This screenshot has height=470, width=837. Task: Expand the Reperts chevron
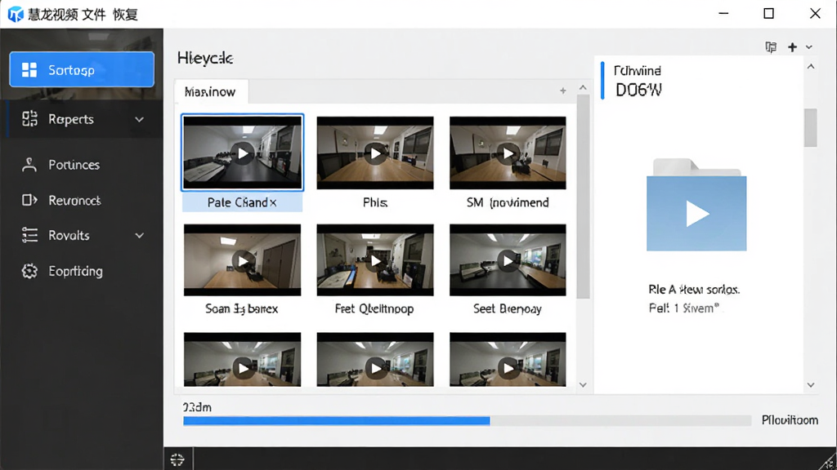(x=139, y=119)
